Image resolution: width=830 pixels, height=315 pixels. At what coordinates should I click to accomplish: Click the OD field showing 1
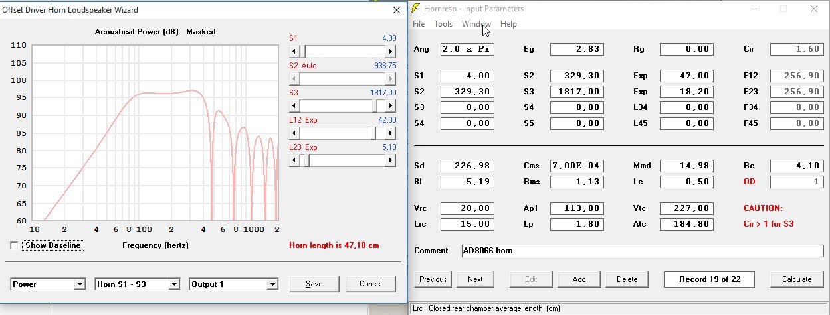pos(796,182)
